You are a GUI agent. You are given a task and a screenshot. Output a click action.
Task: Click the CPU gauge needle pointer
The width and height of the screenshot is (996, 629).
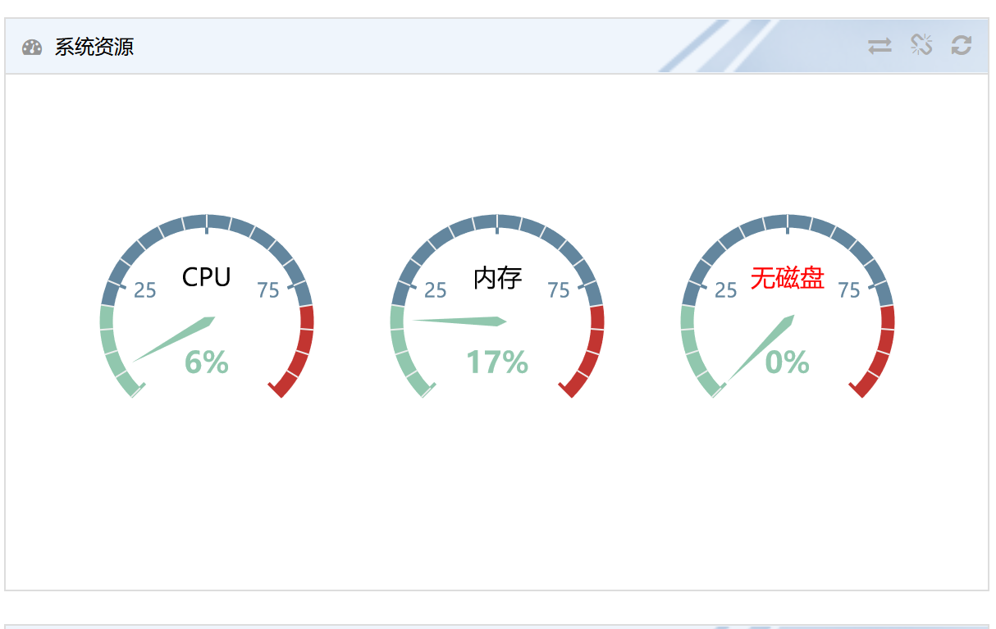[176, 338]
